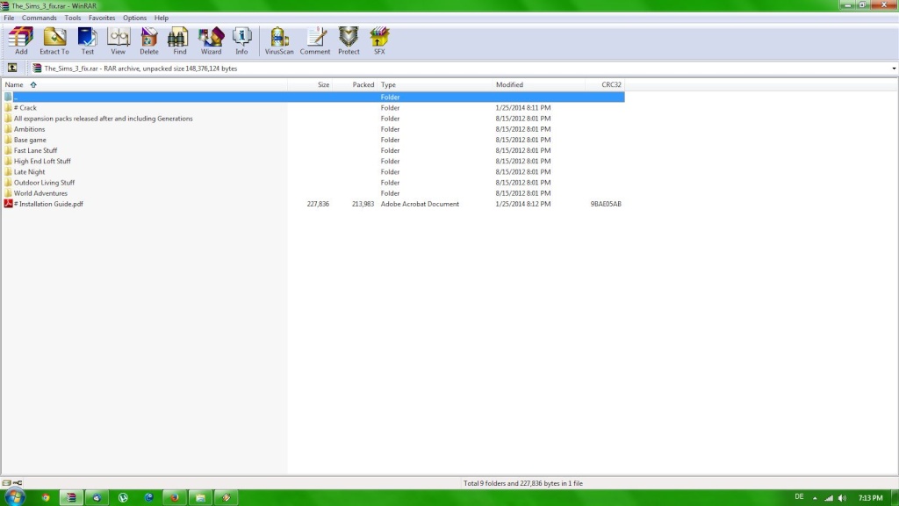Sort by the CRC32 column header
Viewport: 899px width, 506px height.
tap(605, 84)
